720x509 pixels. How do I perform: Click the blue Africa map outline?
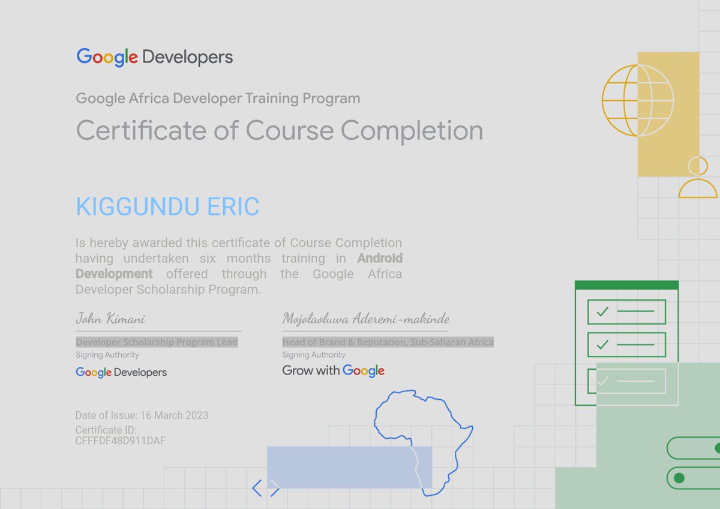click(x=423, y=442)
